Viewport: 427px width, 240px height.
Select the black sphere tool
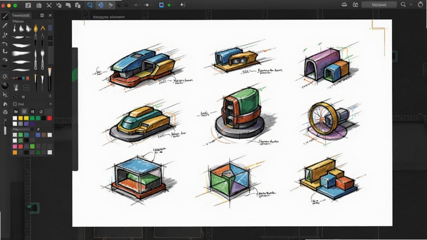(5, 86)
